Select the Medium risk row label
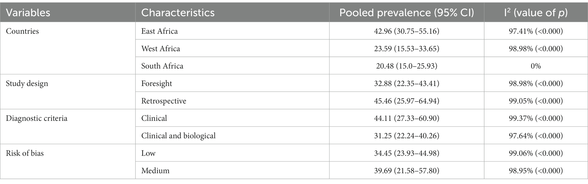The height and width of the screenshot is (184, 588). coord(155,171)
